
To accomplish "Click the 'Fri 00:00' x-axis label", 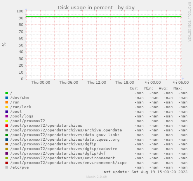I will point(153,83).
